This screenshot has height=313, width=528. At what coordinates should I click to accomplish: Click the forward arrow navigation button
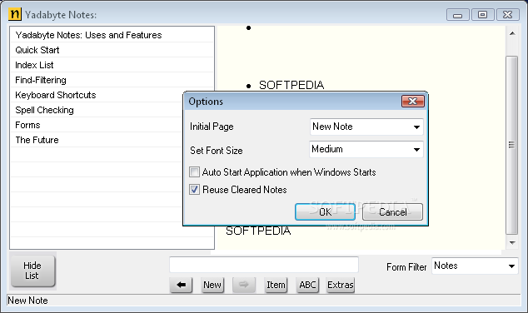[x=244, y=285]
